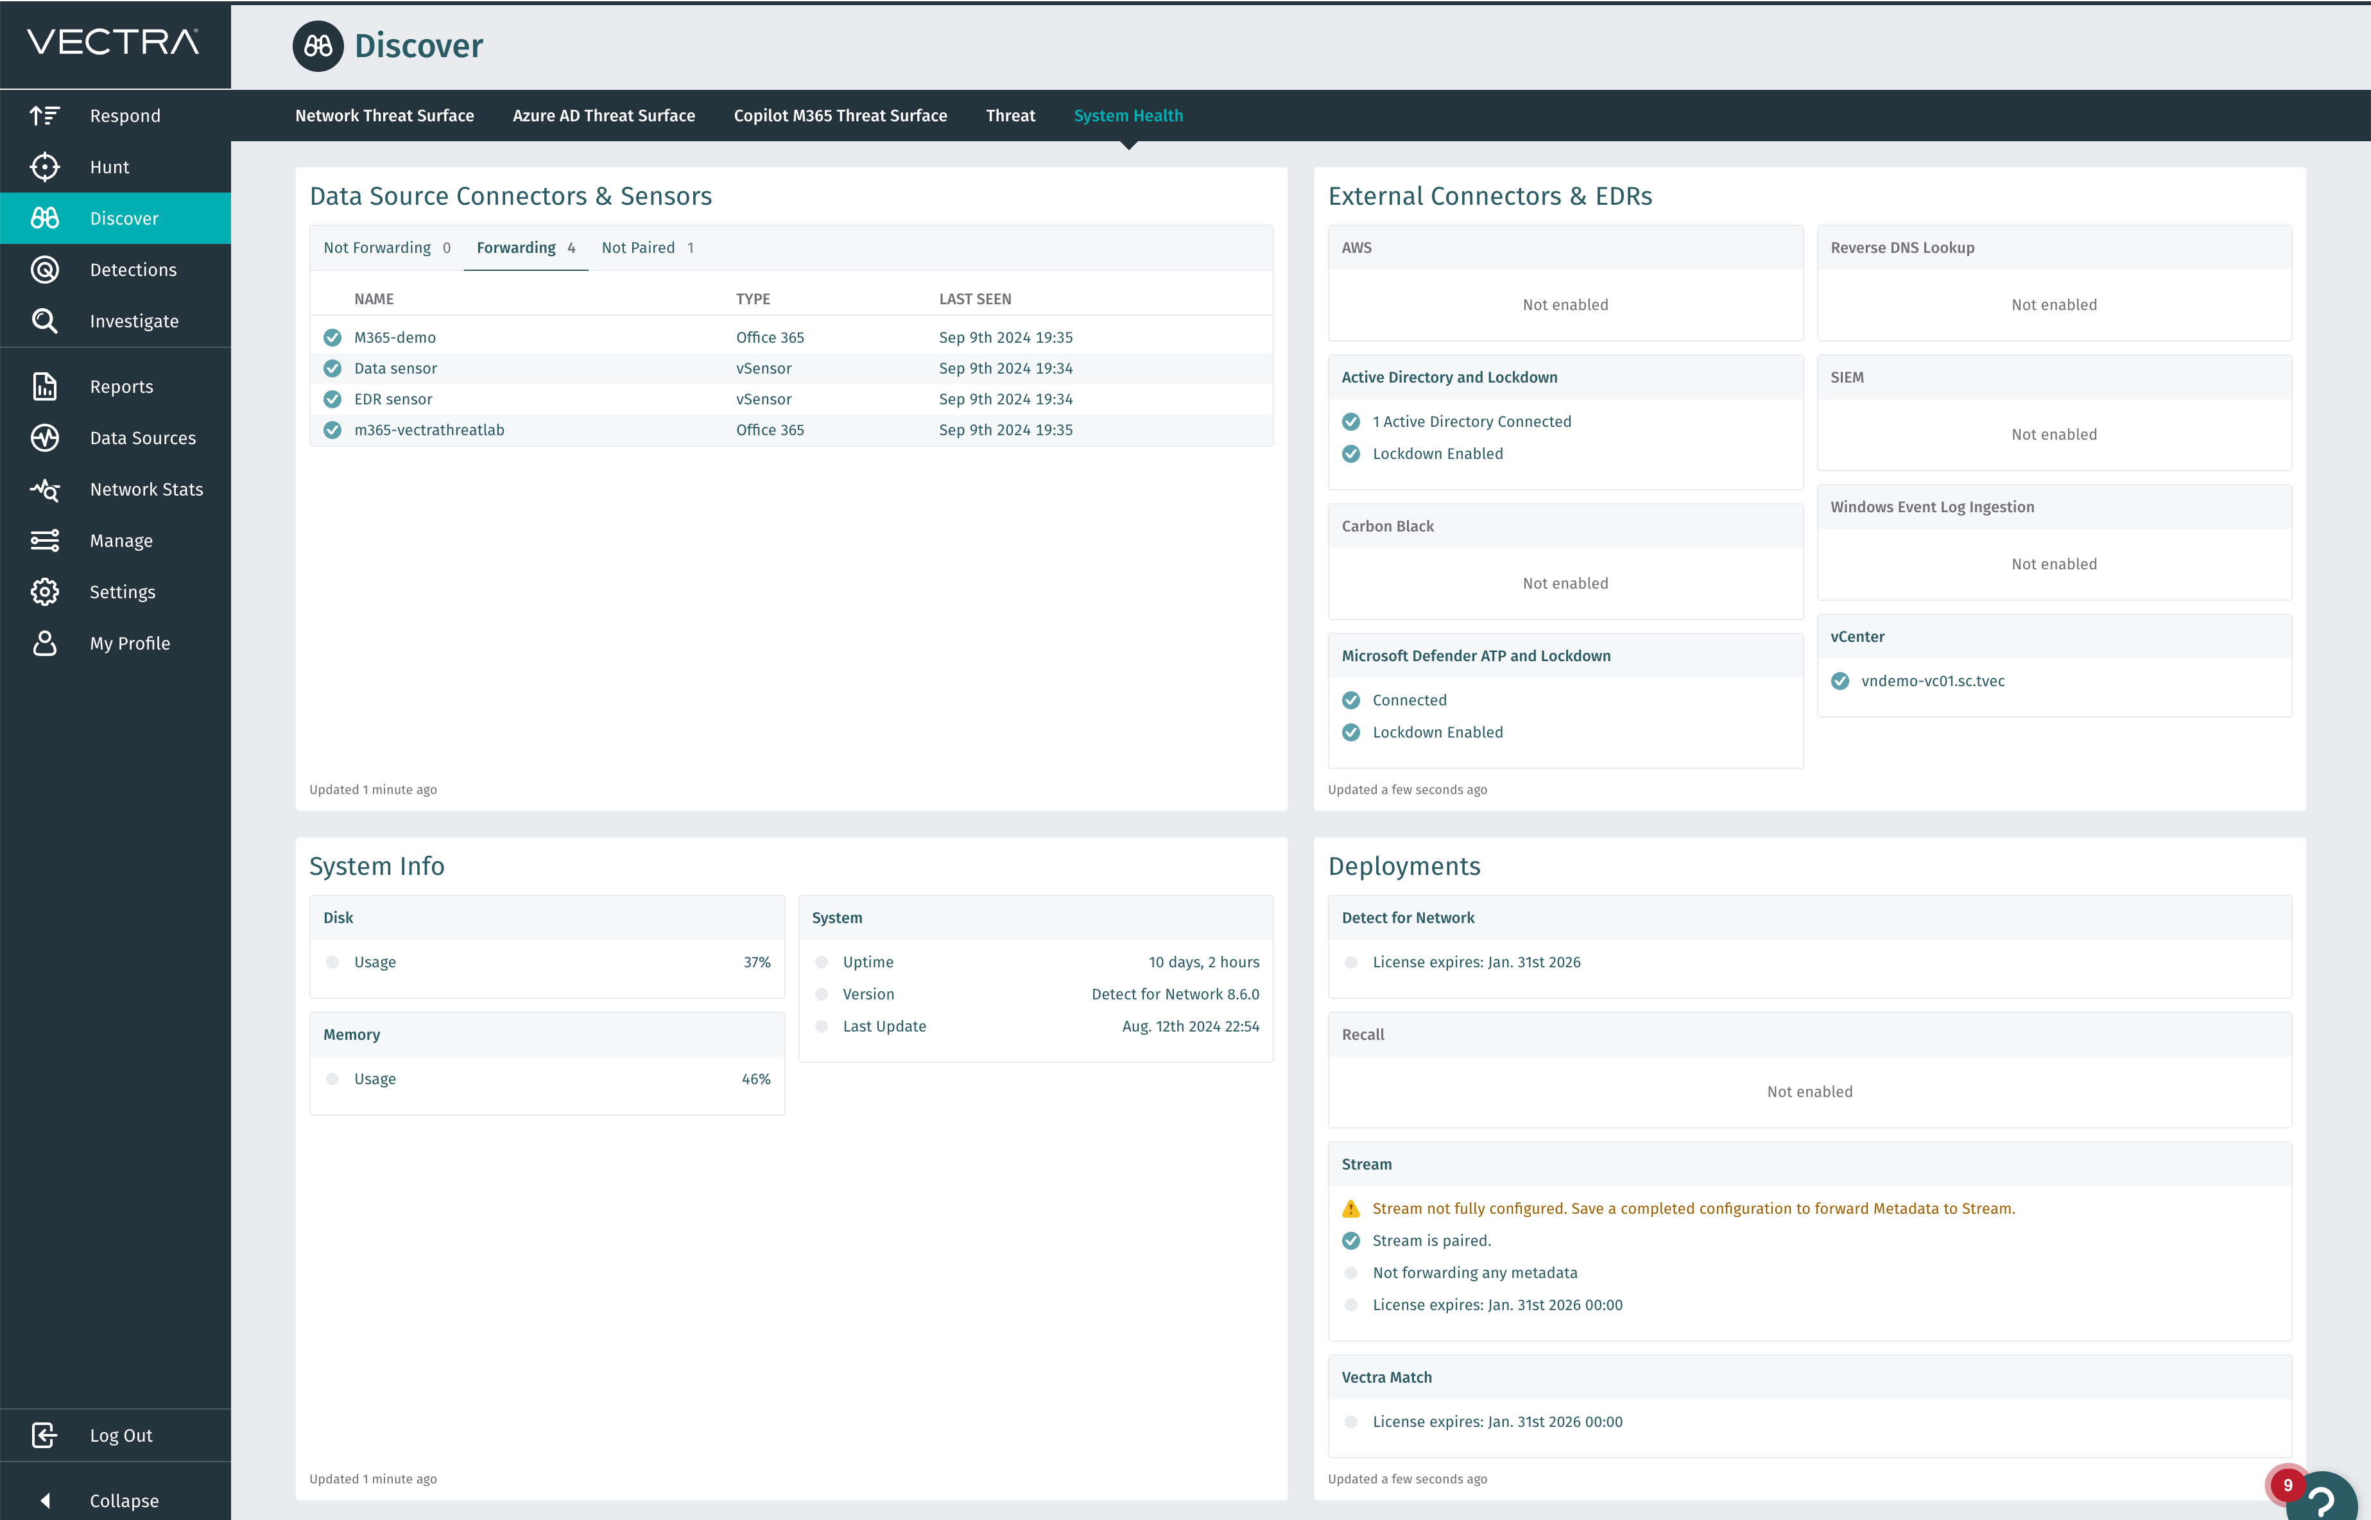This screenshot has width=2371, height=1520.
Task: Open the Threat tab
Action: coord(1010,116)
